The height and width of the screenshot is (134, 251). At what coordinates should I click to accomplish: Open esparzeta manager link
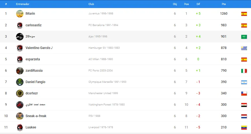(33, 59)
